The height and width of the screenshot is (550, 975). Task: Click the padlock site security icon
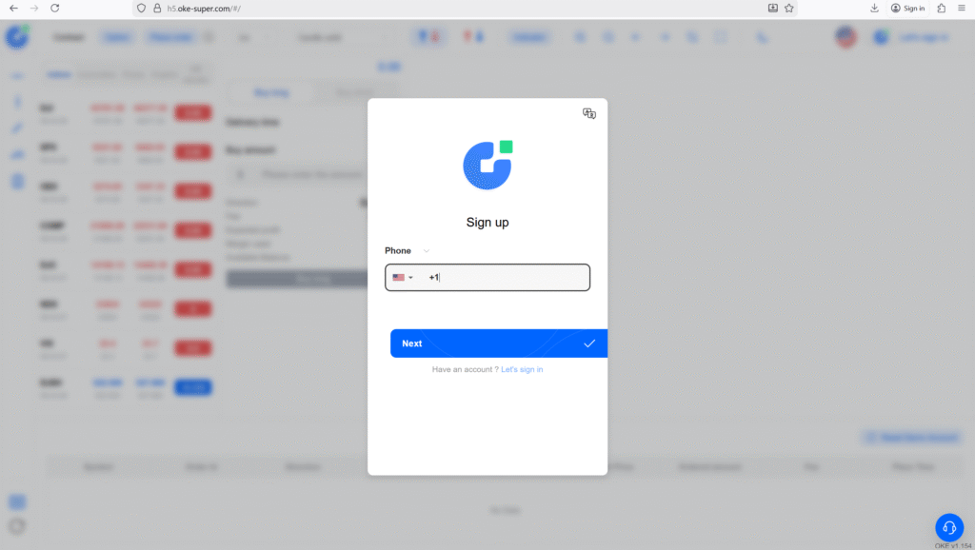(157, 8)
